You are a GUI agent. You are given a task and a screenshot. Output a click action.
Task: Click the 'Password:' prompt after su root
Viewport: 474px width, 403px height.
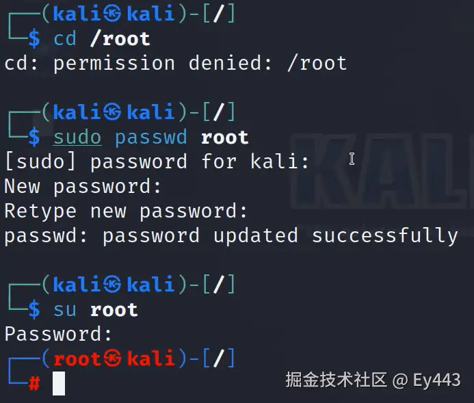(x=58, y=334)
